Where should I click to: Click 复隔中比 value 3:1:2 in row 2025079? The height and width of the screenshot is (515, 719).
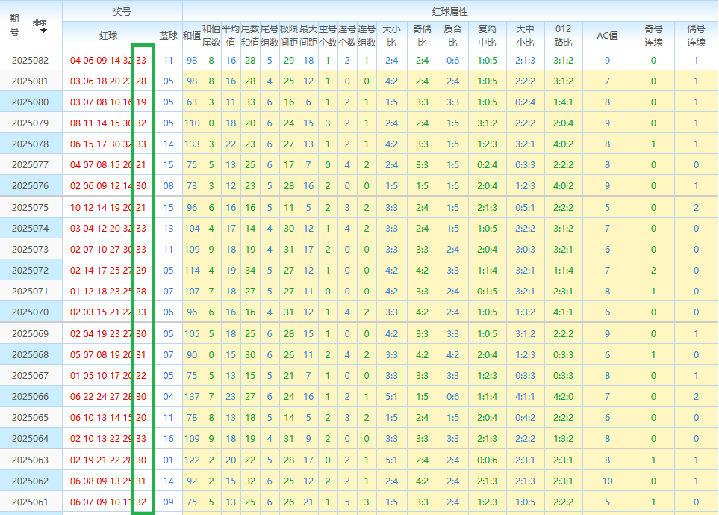487,123
